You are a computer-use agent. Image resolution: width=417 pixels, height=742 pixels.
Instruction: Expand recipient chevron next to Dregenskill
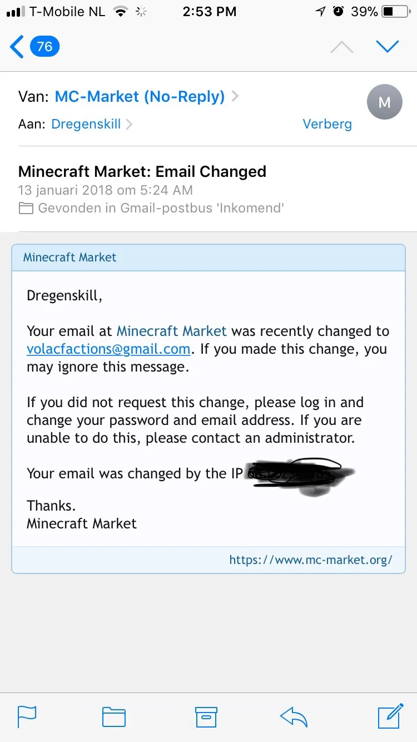[x=130, y=124]
